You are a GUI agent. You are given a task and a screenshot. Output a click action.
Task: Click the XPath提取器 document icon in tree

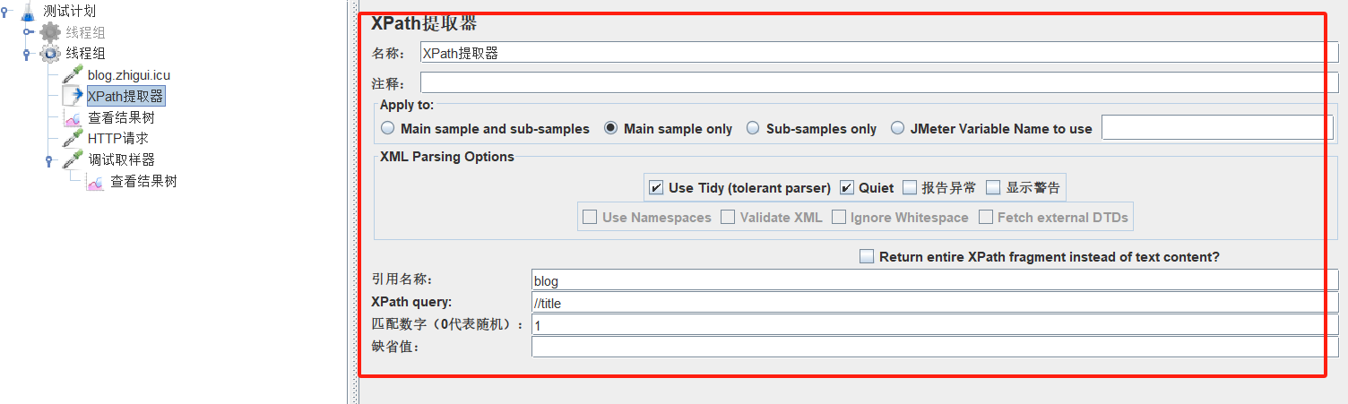click(x=73, y=96)
